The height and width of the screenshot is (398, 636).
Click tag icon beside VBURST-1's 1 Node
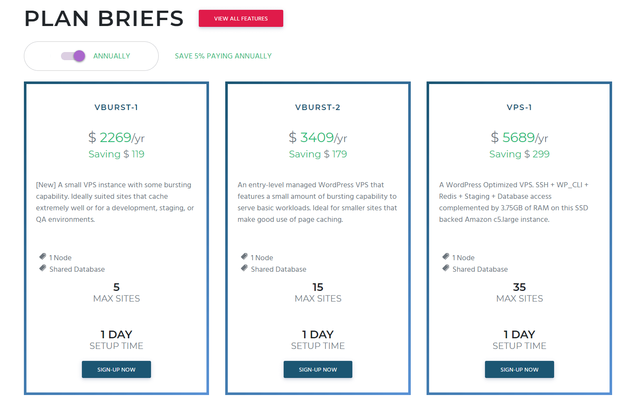(43, 256)
